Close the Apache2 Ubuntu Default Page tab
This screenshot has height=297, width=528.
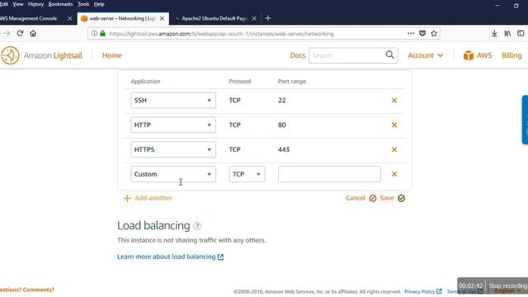[x=254, y=18]
